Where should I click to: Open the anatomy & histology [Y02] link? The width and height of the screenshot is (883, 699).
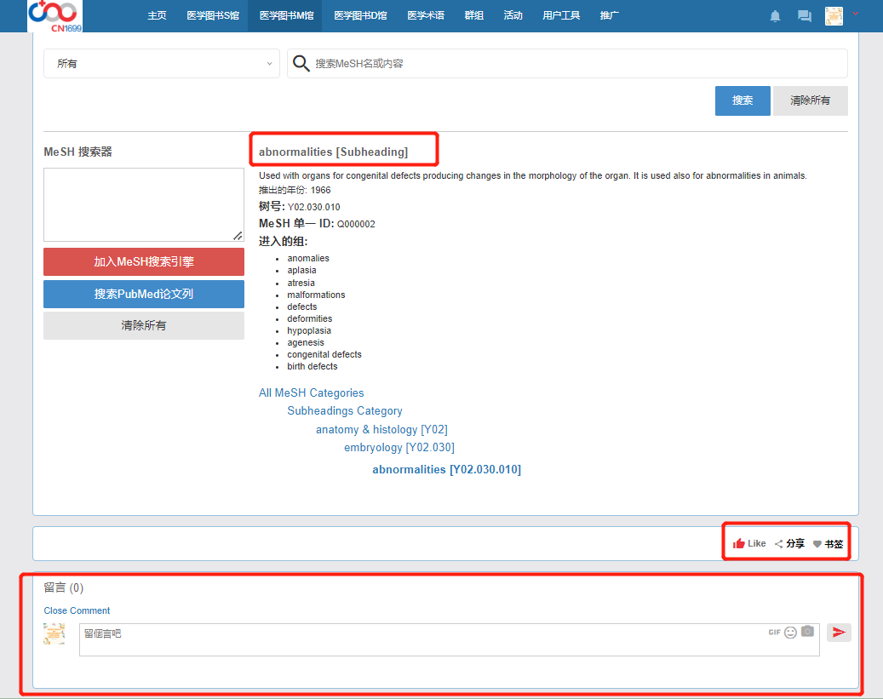381,430
